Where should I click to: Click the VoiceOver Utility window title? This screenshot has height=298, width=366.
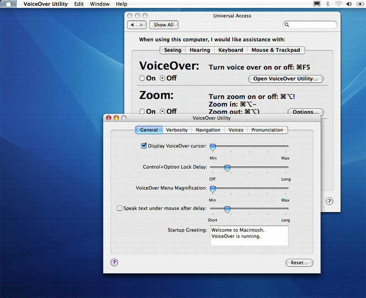pos(211,118)
